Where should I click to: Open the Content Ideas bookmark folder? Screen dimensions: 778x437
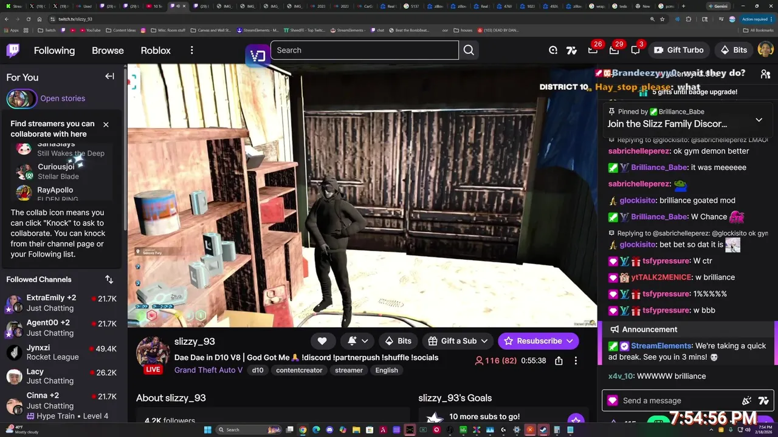click(x=121, y=30)
